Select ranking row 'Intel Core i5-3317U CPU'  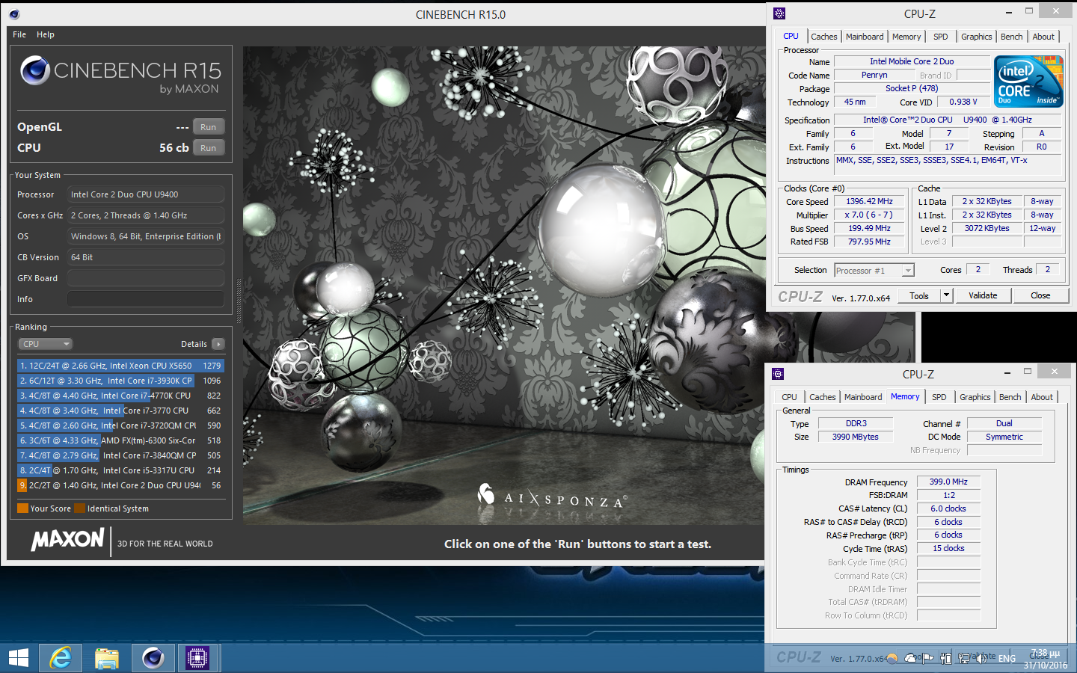[x=120, y=470]
